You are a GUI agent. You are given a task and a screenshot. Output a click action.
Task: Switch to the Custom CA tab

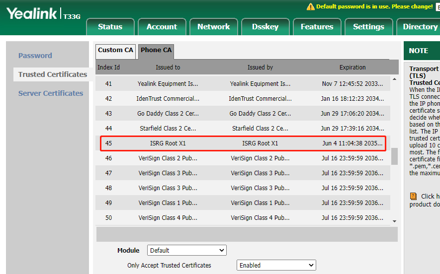pos(116,51)
